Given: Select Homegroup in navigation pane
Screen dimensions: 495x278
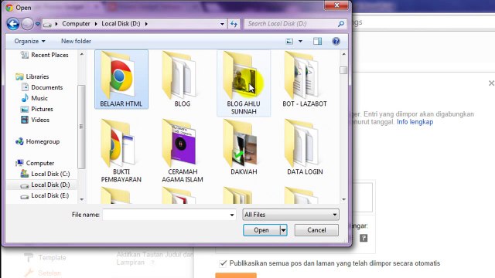Looking at the screenshot, I should click(x=38, y=141).
